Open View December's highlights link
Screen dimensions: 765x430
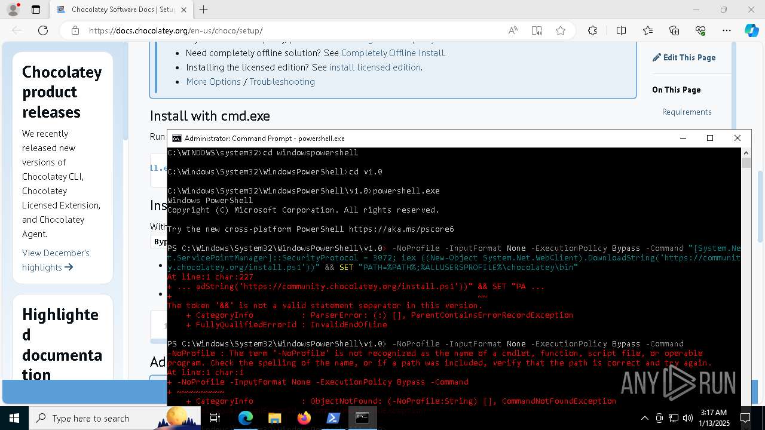[x=56, y=260]
